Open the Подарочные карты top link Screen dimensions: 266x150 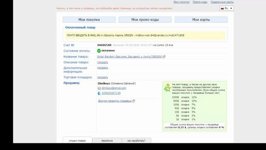pyautogui.click(x=222, y=2)
